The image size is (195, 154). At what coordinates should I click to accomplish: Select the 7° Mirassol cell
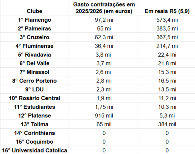point(35,72)
